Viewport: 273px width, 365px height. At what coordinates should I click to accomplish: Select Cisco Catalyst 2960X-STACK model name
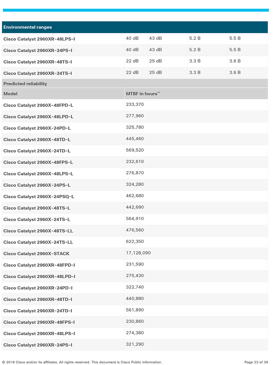[36, 254]
